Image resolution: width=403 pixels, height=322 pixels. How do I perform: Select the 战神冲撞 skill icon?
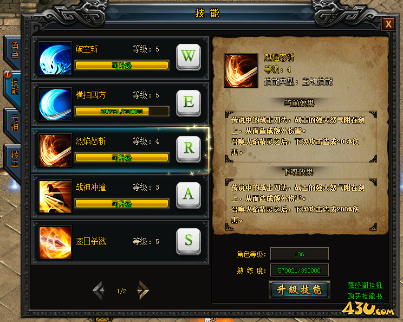(55, 196)
